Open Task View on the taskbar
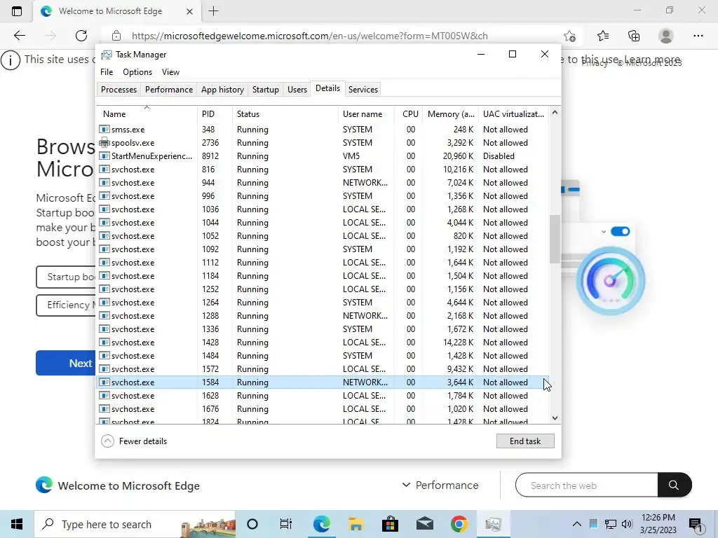Viewport: 718px width, 538px height. coord(286,524)
